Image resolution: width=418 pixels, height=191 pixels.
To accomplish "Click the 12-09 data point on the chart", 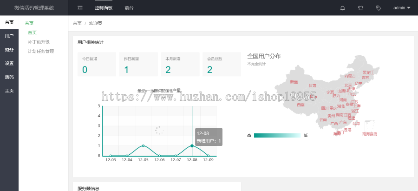I will pos(208,156).
